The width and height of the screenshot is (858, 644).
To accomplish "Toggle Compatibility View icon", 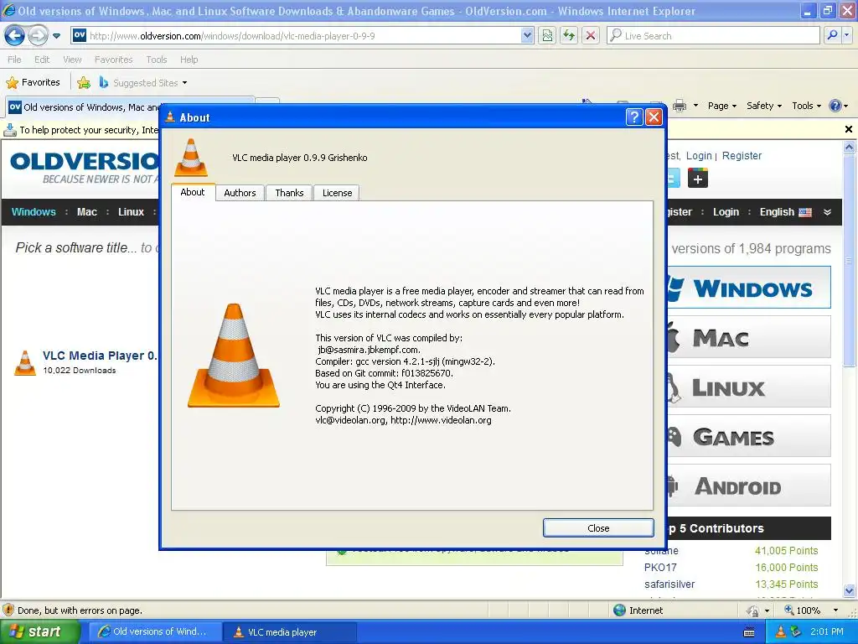I will [x=547, y=35].
